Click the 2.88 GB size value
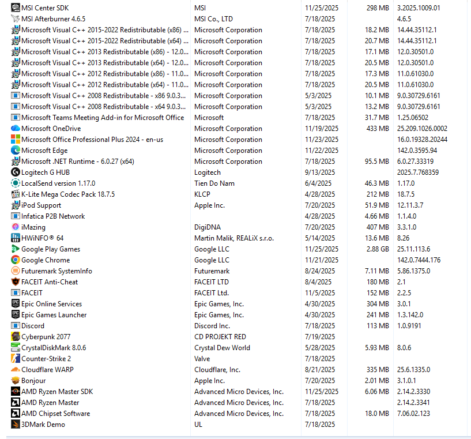 click(378, 249)
